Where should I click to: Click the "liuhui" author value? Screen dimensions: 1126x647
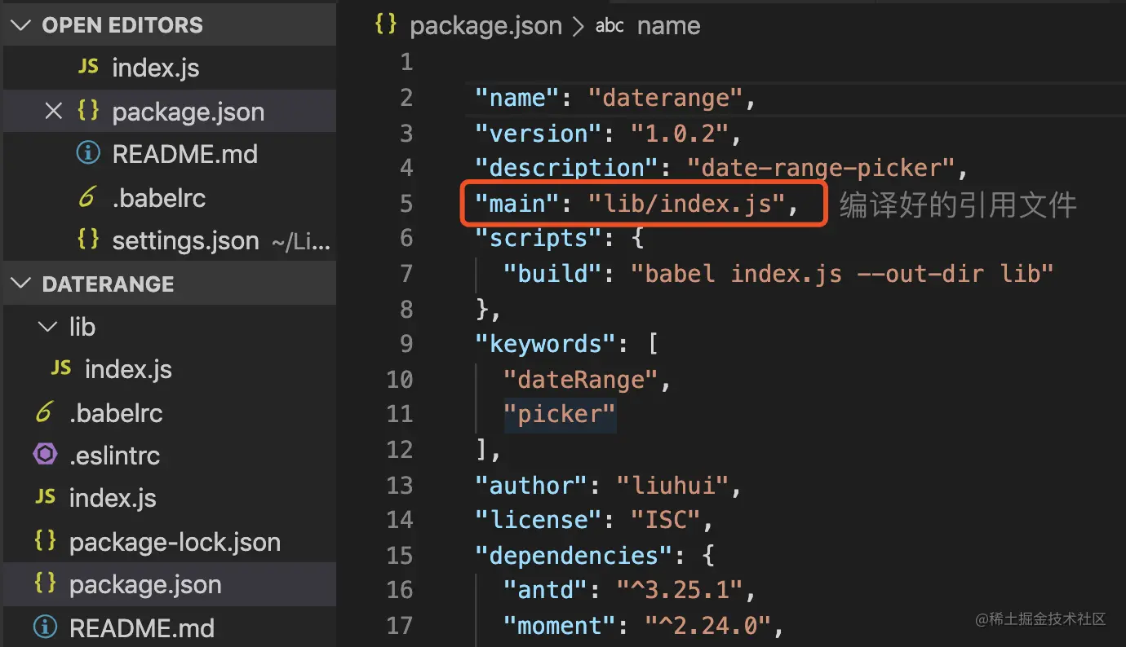click(x=672, y=485)
